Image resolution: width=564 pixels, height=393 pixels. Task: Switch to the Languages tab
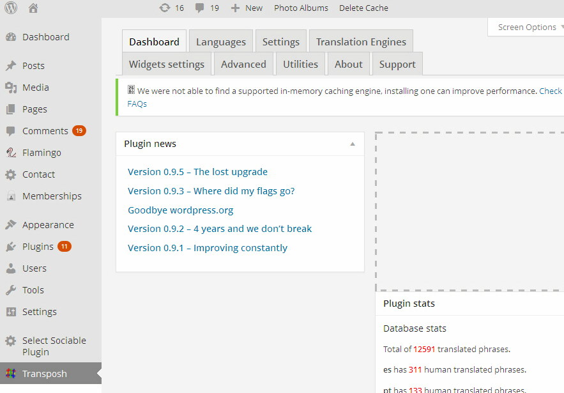pyautogui.click(x=220, y=42)
